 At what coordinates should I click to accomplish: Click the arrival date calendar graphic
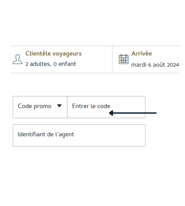[124, 59]
